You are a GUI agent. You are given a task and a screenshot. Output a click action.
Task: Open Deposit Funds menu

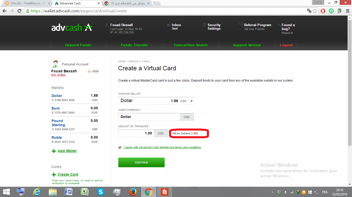pyautogui.click(x=78, y=45)
